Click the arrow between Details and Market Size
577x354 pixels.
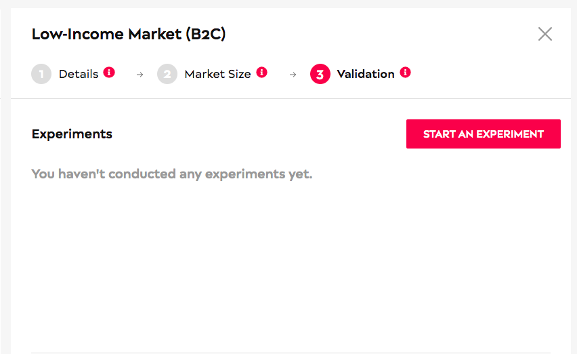click(140, 75)
